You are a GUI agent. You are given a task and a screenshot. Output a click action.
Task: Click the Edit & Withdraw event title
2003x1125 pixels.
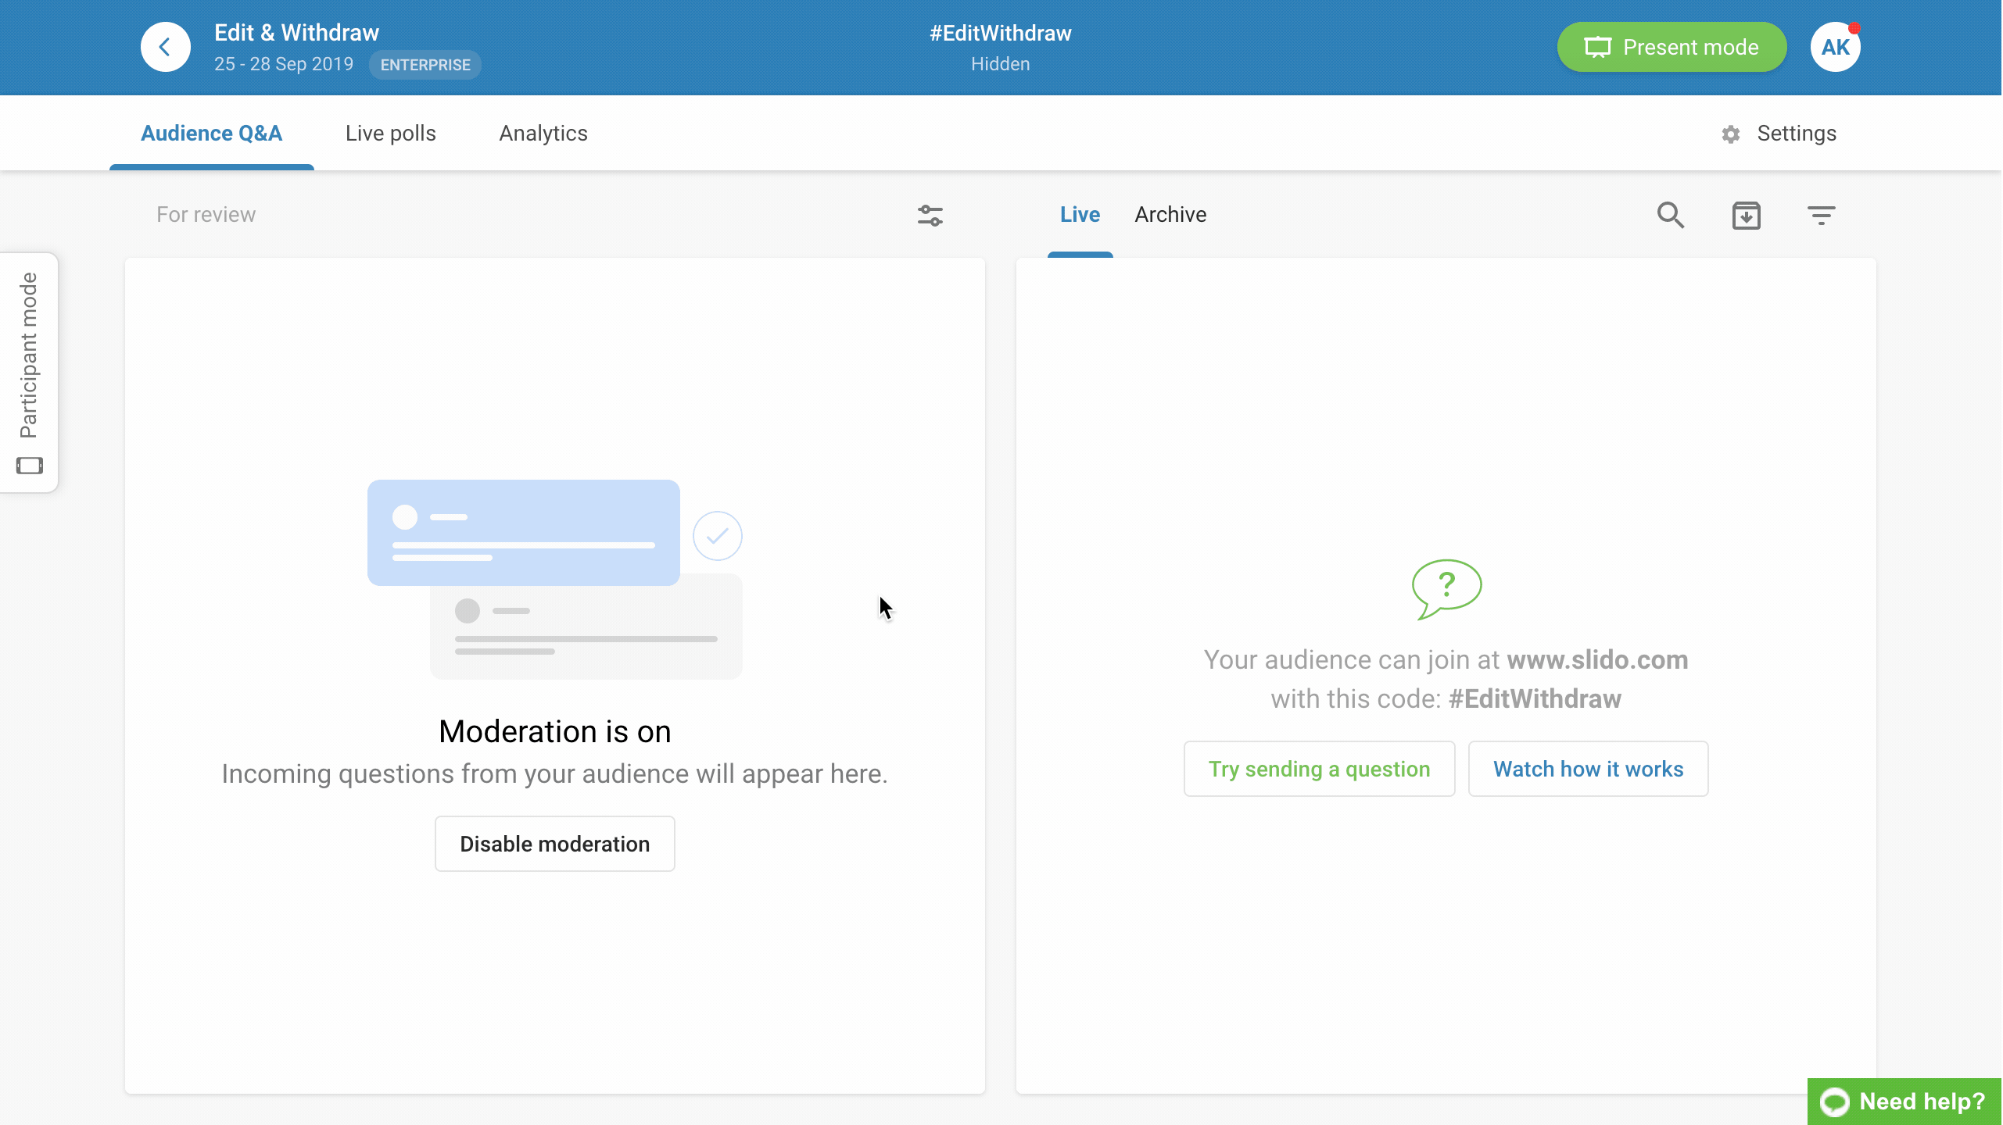[x=296, y=33]
